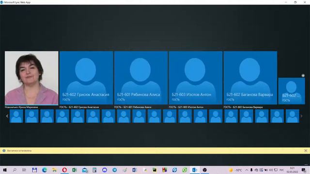
Task: Click the yellow notification bar message text
Action: coord(19,151)
